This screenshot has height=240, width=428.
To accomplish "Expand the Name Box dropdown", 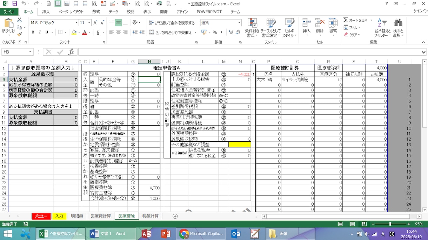I will coord(30,52).
